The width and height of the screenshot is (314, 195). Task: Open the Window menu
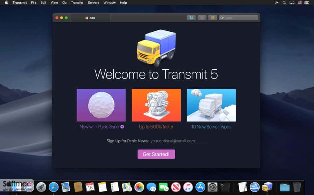point(110,3)
